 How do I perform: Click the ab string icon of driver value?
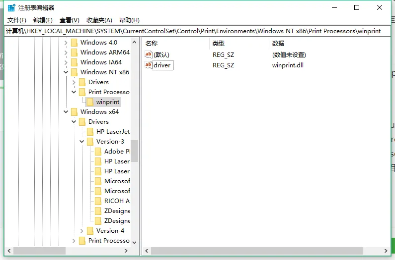point(148,65)
